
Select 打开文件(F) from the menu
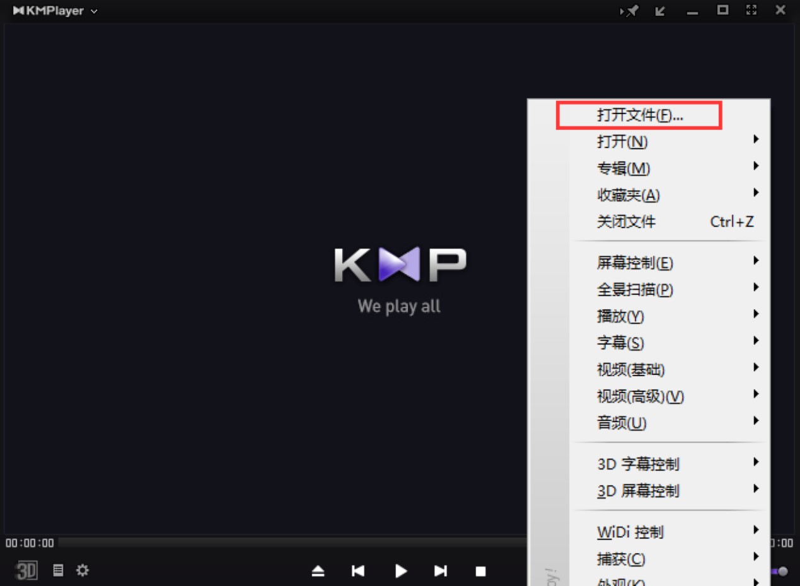pos(638,115)
